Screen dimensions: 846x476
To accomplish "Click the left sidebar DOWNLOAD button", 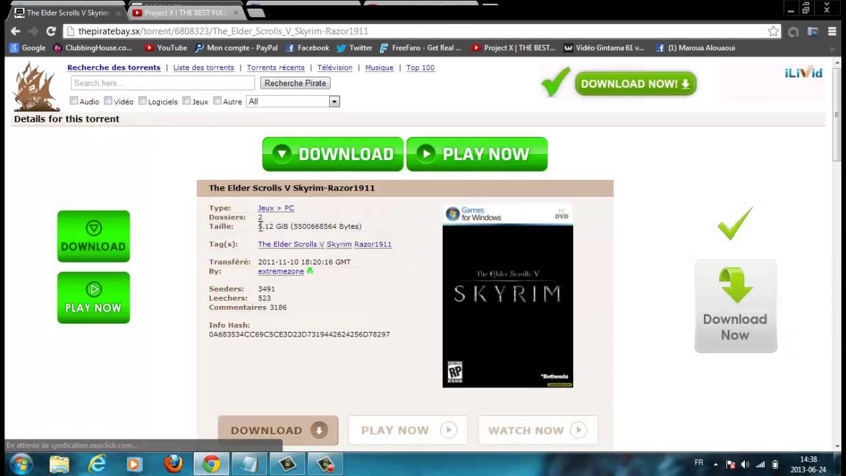I will (93, 236).
